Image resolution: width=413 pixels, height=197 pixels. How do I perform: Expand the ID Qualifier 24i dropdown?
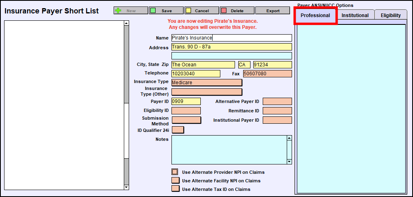click(x=178, y=130)
